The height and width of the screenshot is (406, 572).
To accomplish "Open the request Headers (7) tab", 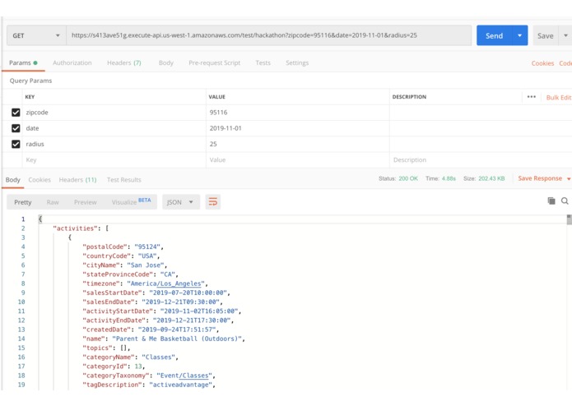I will (x=124, y=62).
